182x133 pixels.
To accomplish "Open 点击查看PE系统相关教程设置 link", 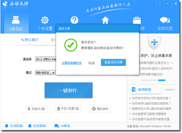I will point(151,119).
